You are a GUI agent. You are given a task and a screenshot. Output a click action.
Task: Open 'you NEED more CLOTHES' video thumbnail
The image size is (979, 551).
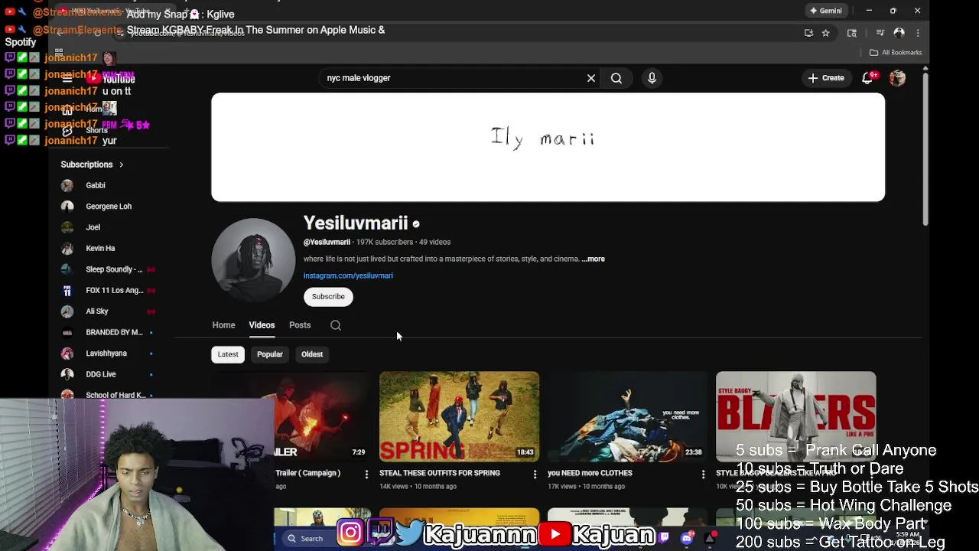tap(627, 416)
